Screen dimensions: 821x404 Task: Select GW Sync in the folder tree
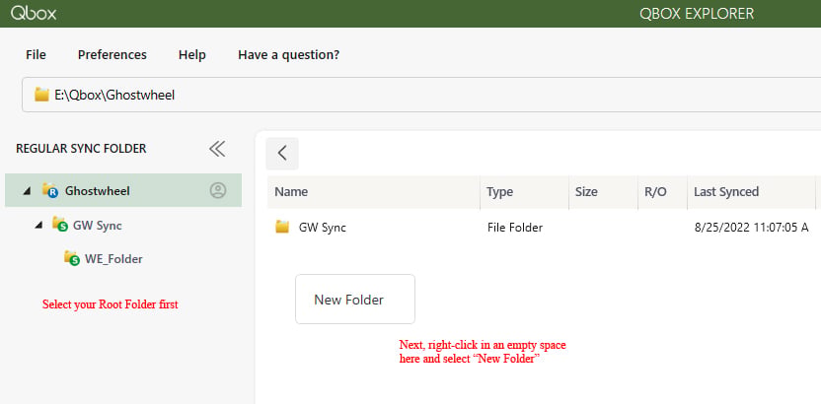(x=98, y=226)
